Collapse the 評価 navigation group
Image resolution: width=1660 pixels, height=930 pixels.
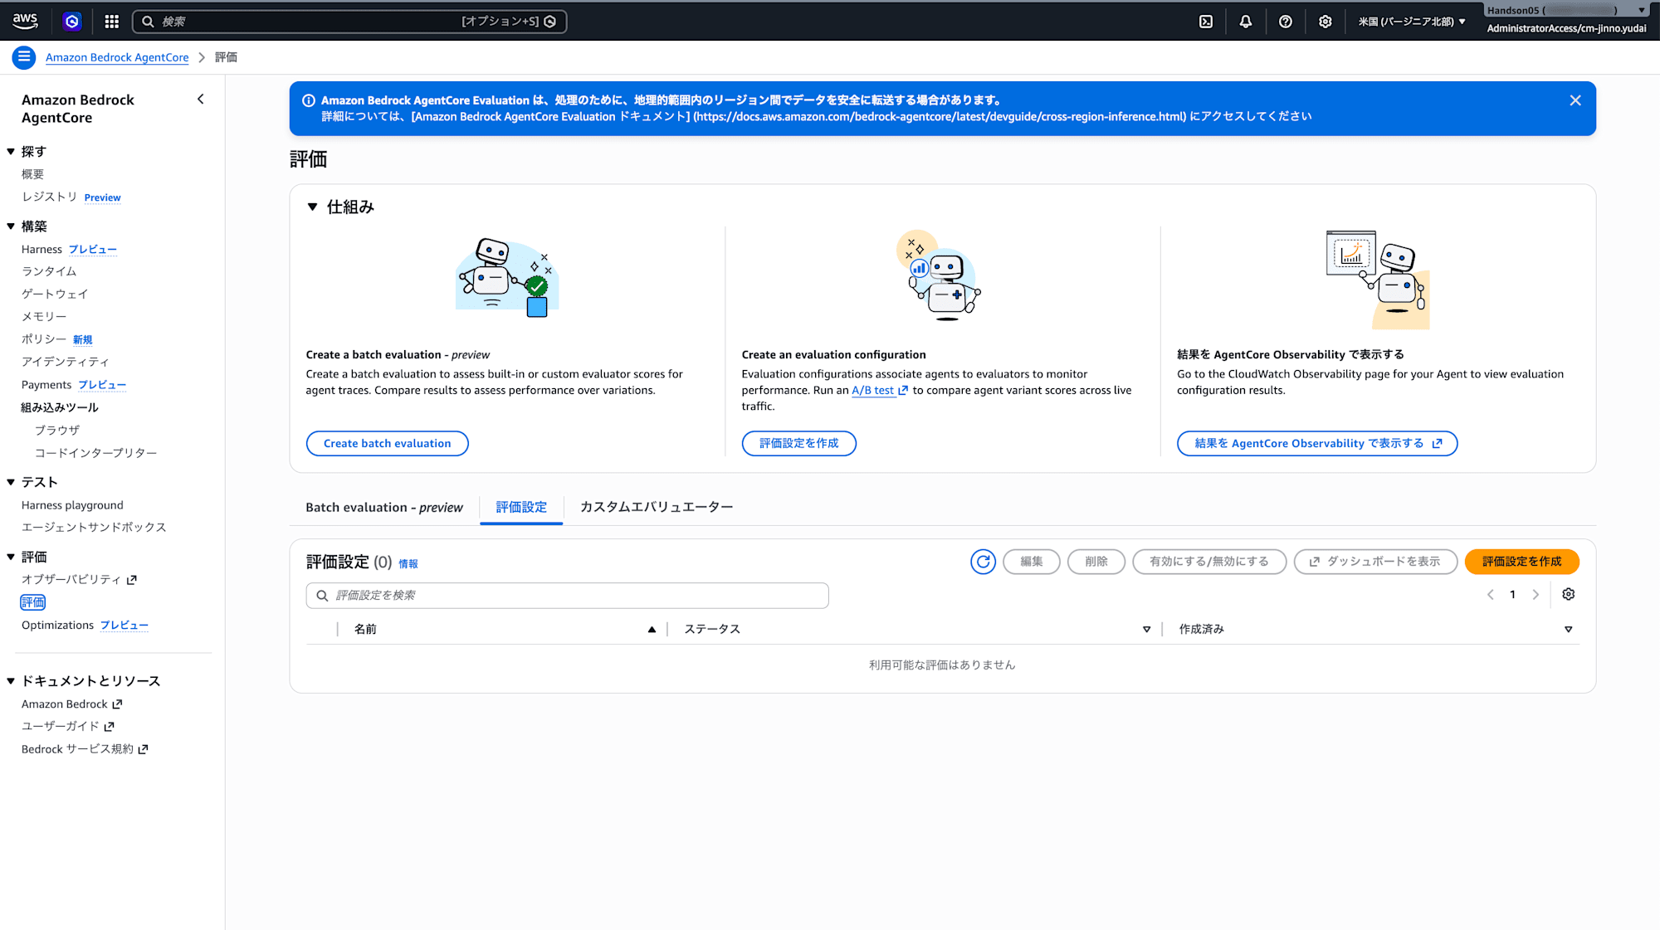point(11,557)
